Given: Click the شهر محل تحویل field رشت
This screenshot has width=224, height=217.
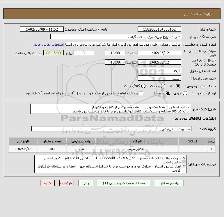Looking at the screenshot, I should (x=159, y=78).
